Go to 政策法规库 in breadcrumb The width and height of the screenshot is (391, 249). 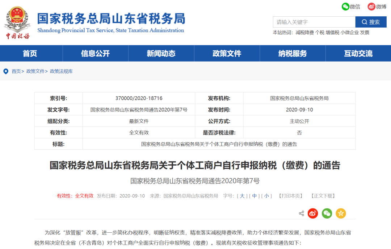61,71
